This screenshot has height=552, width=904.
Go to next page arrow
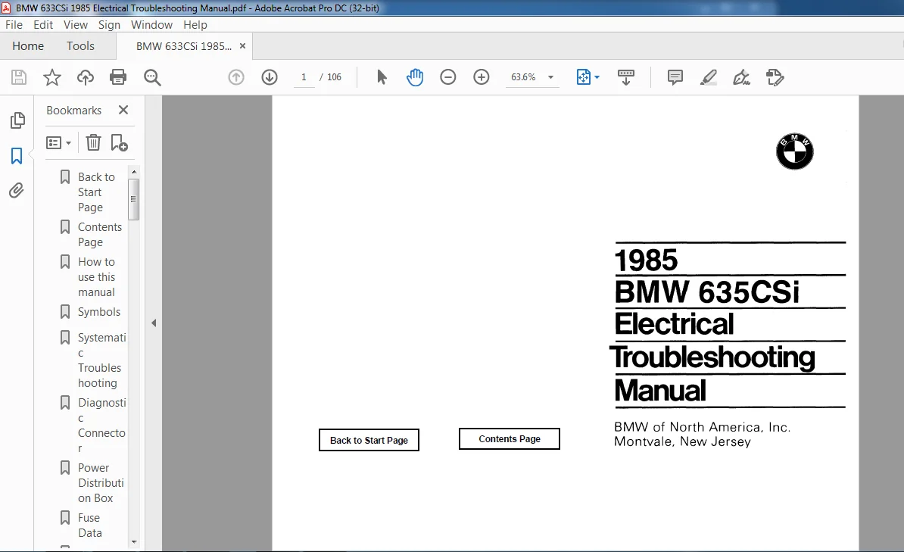(x=270, y=77)
